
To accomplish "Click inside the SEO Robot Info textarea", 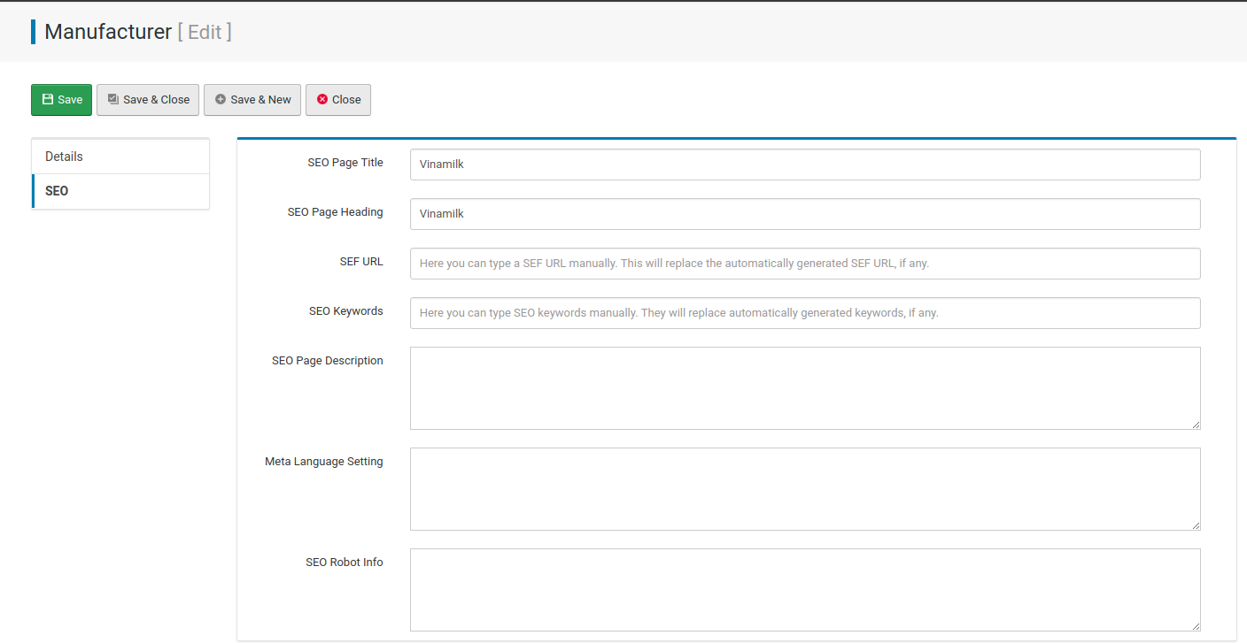I will click(x=805, y=590).
